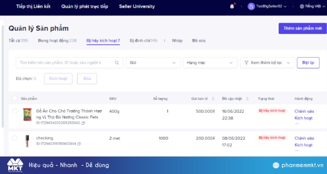
Task: Copy ID of the dog food product
Action: pos(83,123)
